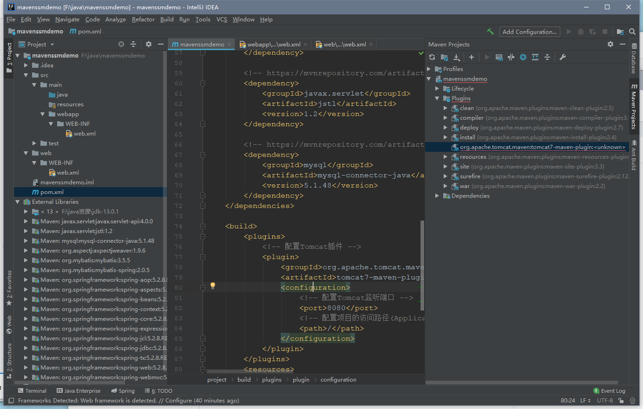Toggle the Structure tool window

coord(9,361)
